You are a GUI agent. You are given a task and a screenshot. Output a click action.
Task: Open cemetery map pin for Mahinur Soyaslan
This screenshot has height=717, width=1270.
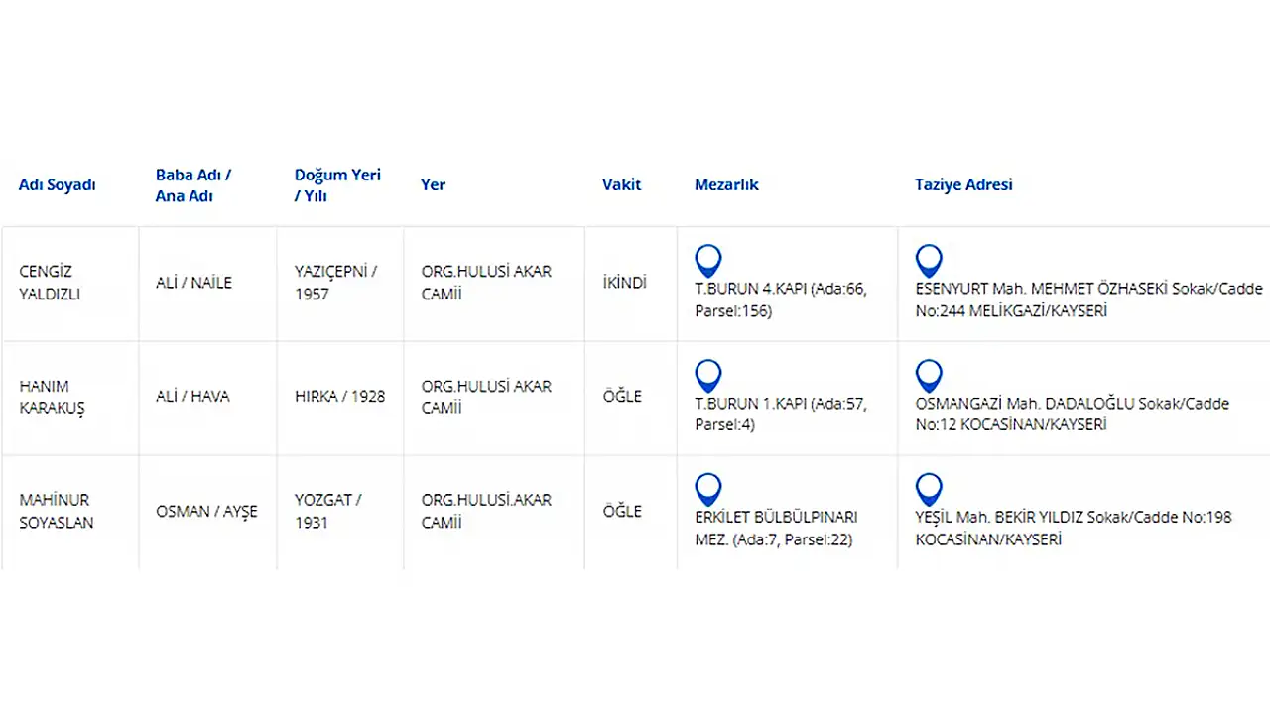[708, 491]
